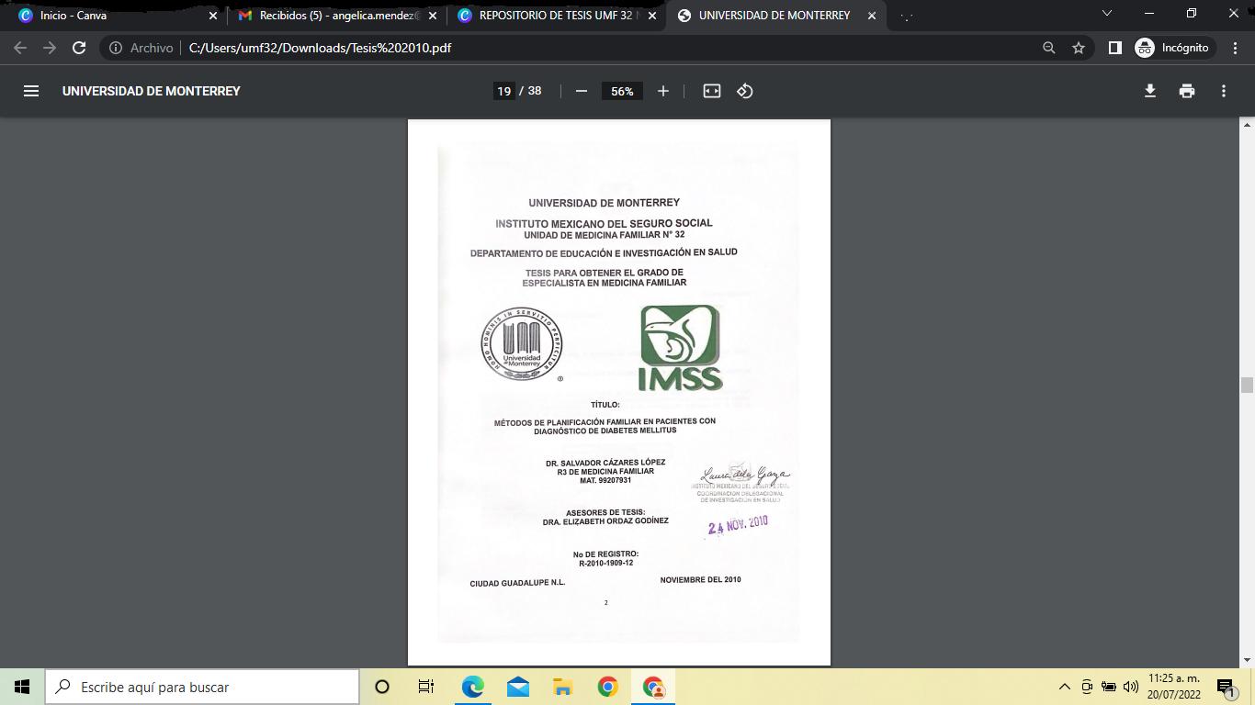This screenshot has width=1255, height=705.
Task: Click the active Chrome incognito taskbar icon
Action: coord(653,687)
